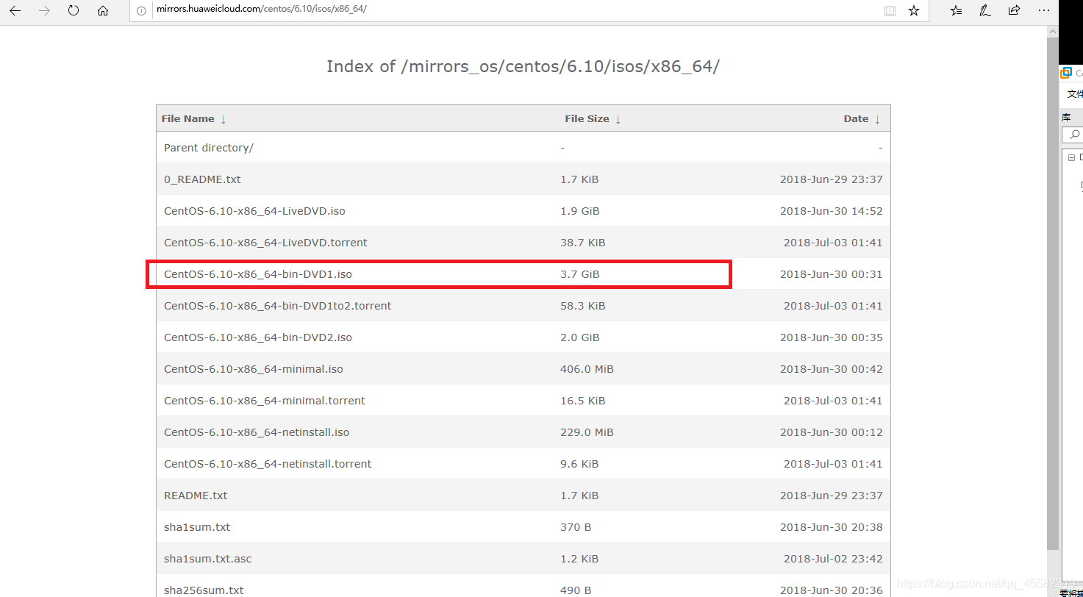Open sha1sum.txt file link
Image resolution: width=1083 pixels, height=597 pixels.
pyautogui.click(x=197, y=527)
